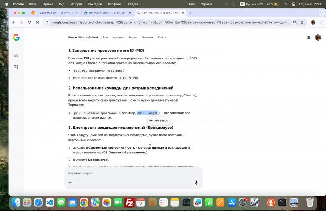The width and height of the screenshot is (326, 211).
Task: Select the Все search filter
Action: coord(105,38)
